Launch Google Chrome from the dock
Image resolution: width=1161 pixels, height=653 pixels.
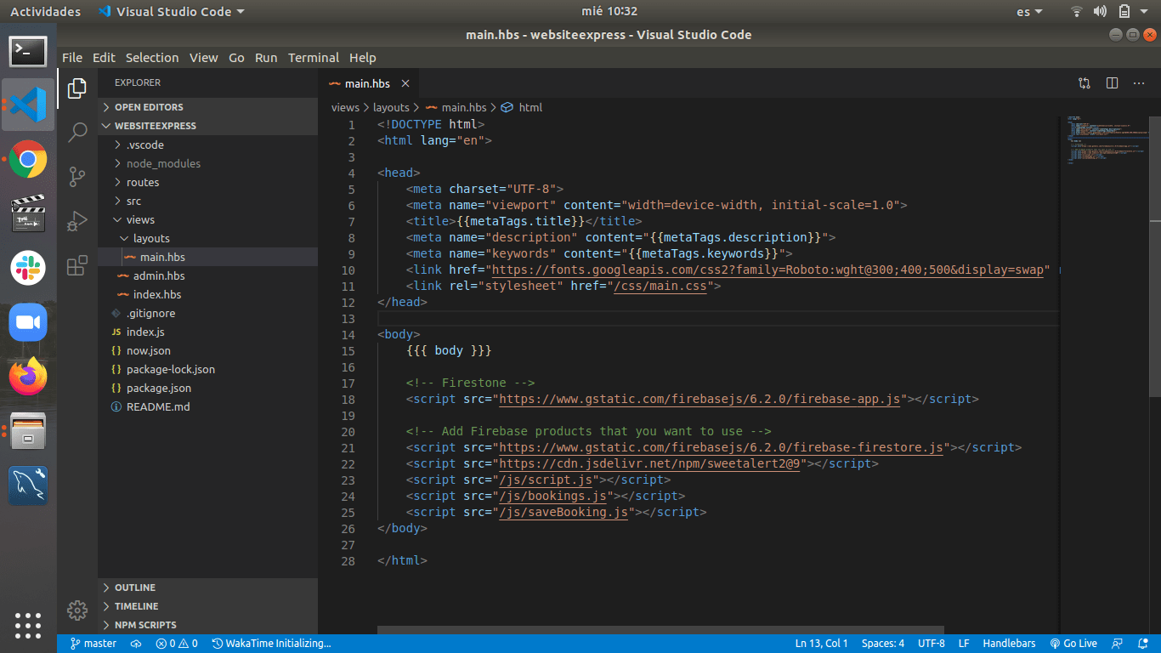pos(28,159)
